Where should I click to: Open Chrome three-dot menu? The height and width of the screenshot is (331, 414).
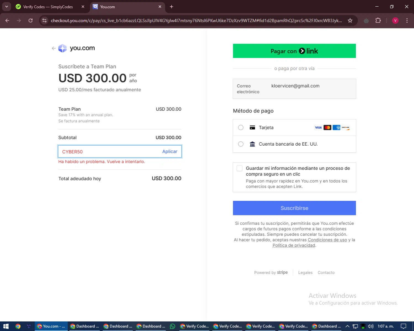[407, 20]
